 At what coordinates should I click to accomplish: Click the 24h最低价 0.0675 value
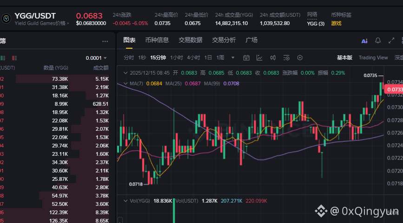pyautogui.click(x=192, y=23)
